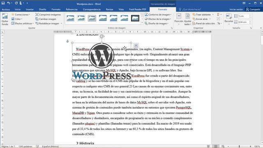Open Foxit Reader PDF tab
Screen dimensions: 263x148
(138, 9)
